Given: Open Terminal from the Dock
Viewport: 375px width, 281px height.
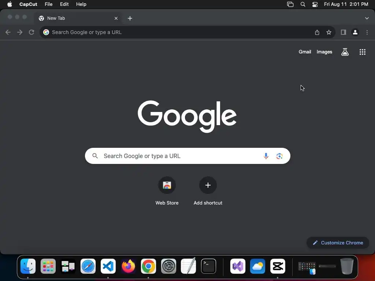Looking at the screenshot, I should [208, 266].
